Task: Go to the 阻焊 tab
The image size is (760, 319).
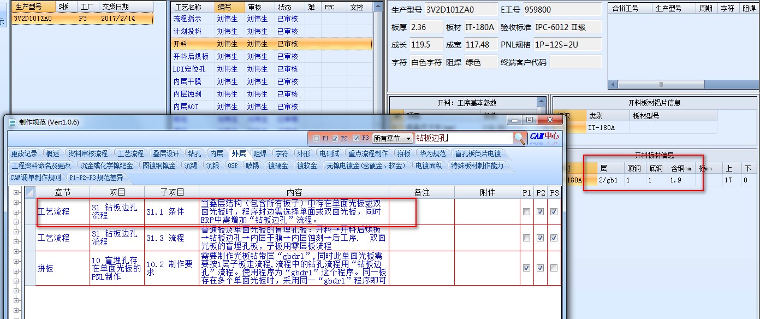Action: (260, 154)
